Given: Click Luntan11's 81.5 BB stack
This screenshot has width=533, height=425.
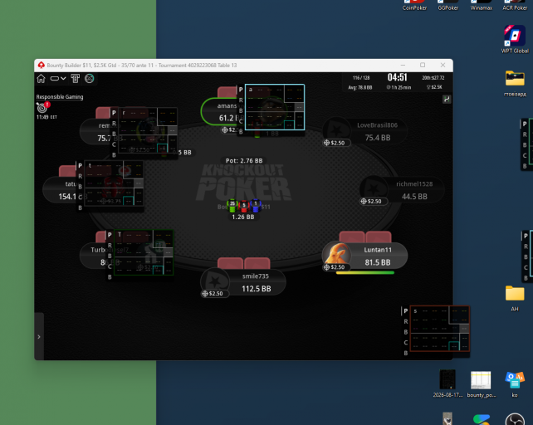Looking at the screenshot, I should tap(378, 262).
